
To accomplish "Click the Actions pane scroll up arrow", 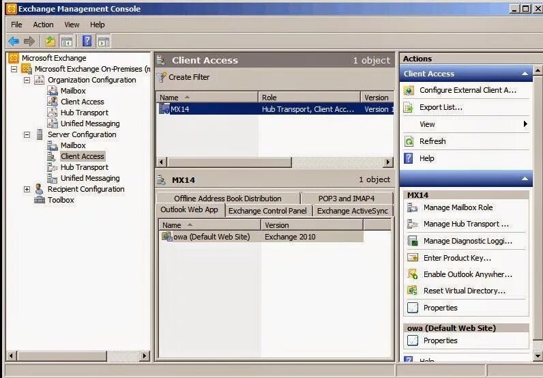I will coord(538,70).
